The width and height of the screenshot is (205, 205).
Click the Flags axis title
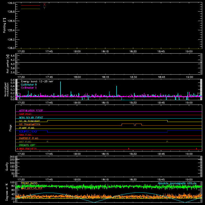(11, 128)
